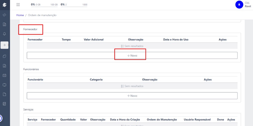Open the Root user avatar menu

[x=239, y=5]
